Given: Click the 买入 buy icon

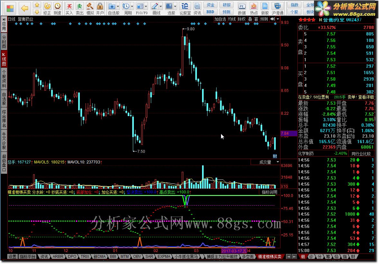Looking at the screenshot, I should (69, 8).
